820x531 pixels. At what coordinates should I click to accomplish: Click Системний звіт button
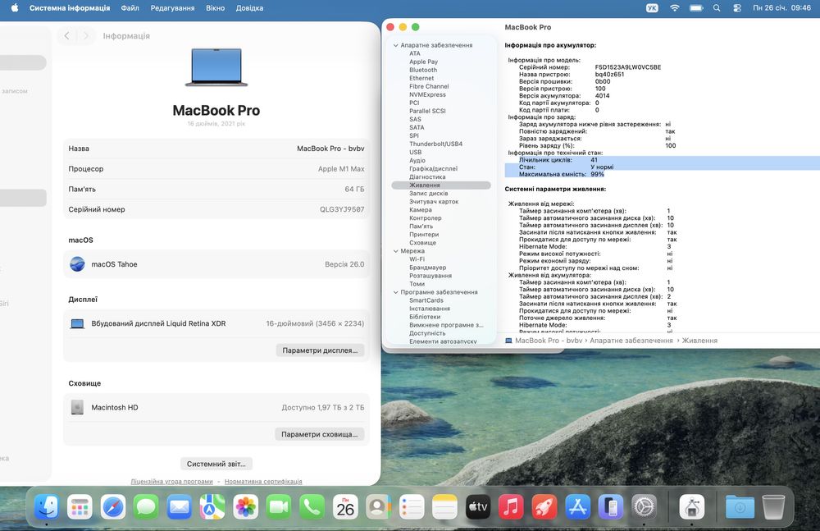(216, 464)
